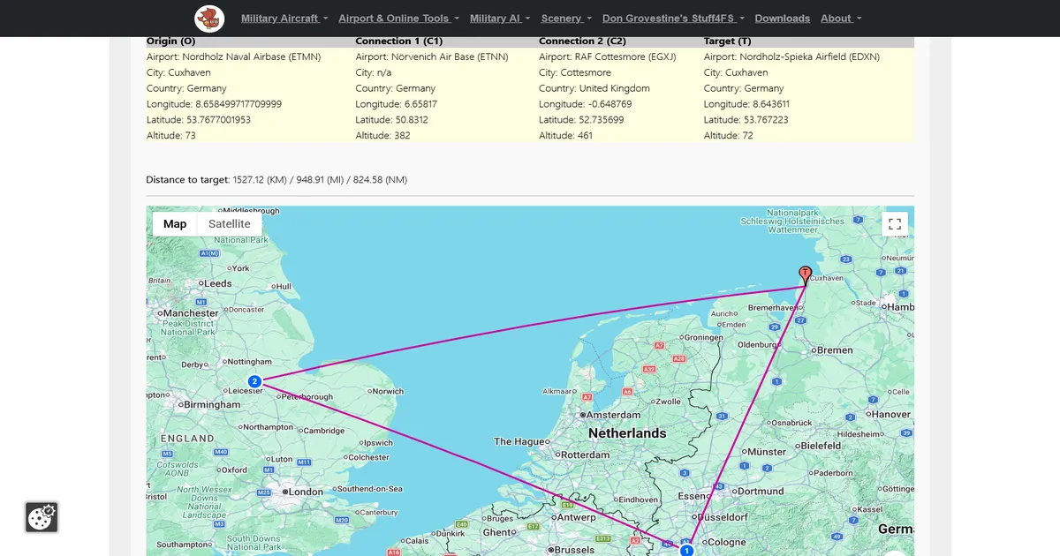Click the Origin (O) column header

coord(170,41)
